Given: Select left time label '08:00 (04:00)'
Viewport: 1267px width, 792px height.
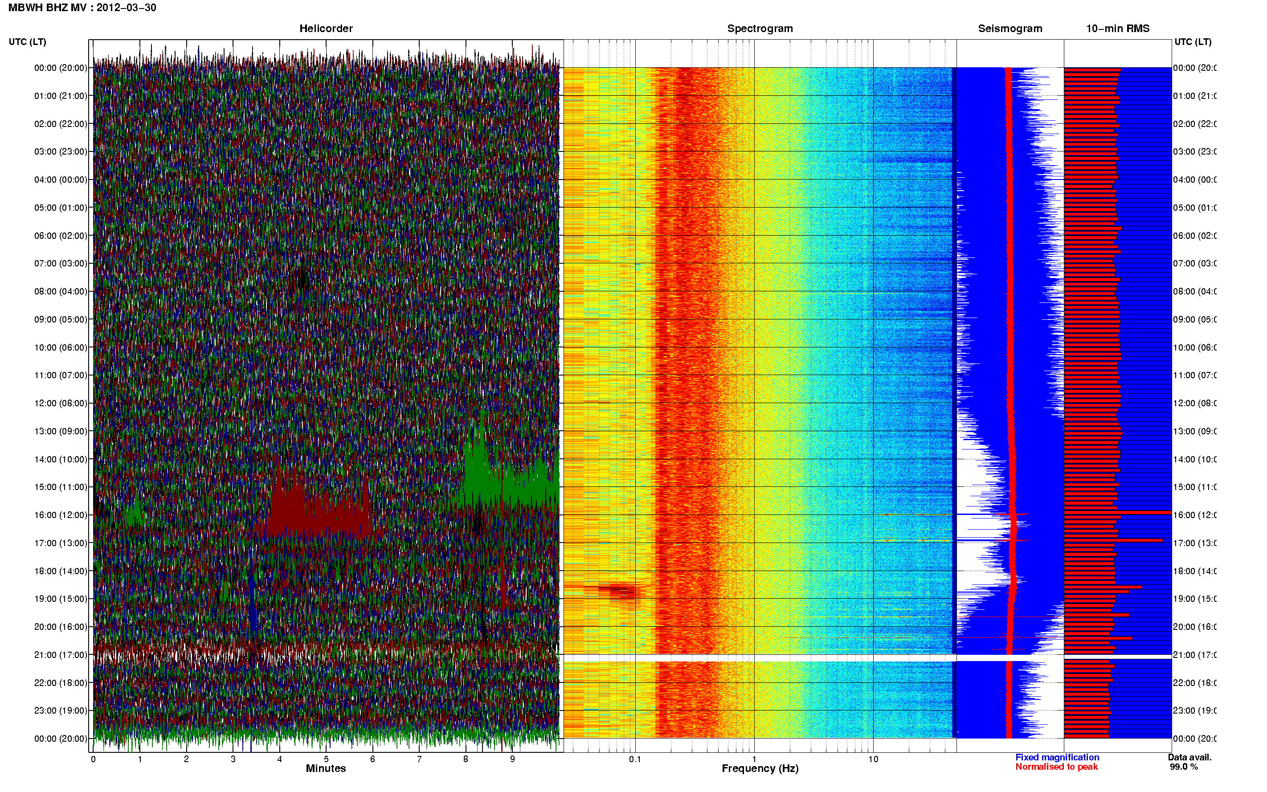Looking at the screenshot, I should pyautogui.click(x=61, y=291).
